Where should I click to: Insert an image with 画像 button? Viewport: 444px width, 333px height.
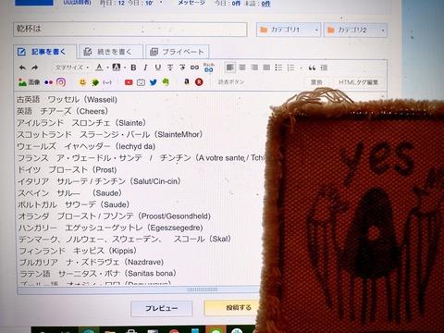pos(29,82)
